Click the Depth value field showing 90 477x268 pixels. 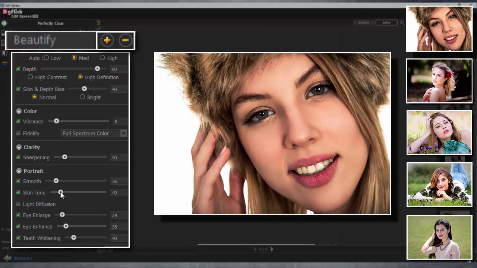click(x=119, y=69)
